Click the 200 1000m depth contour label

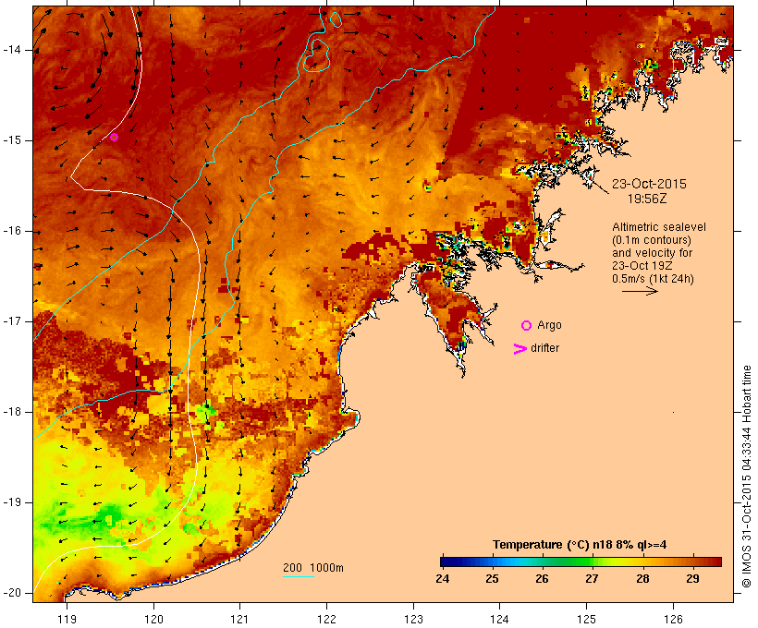click(313, 568)
